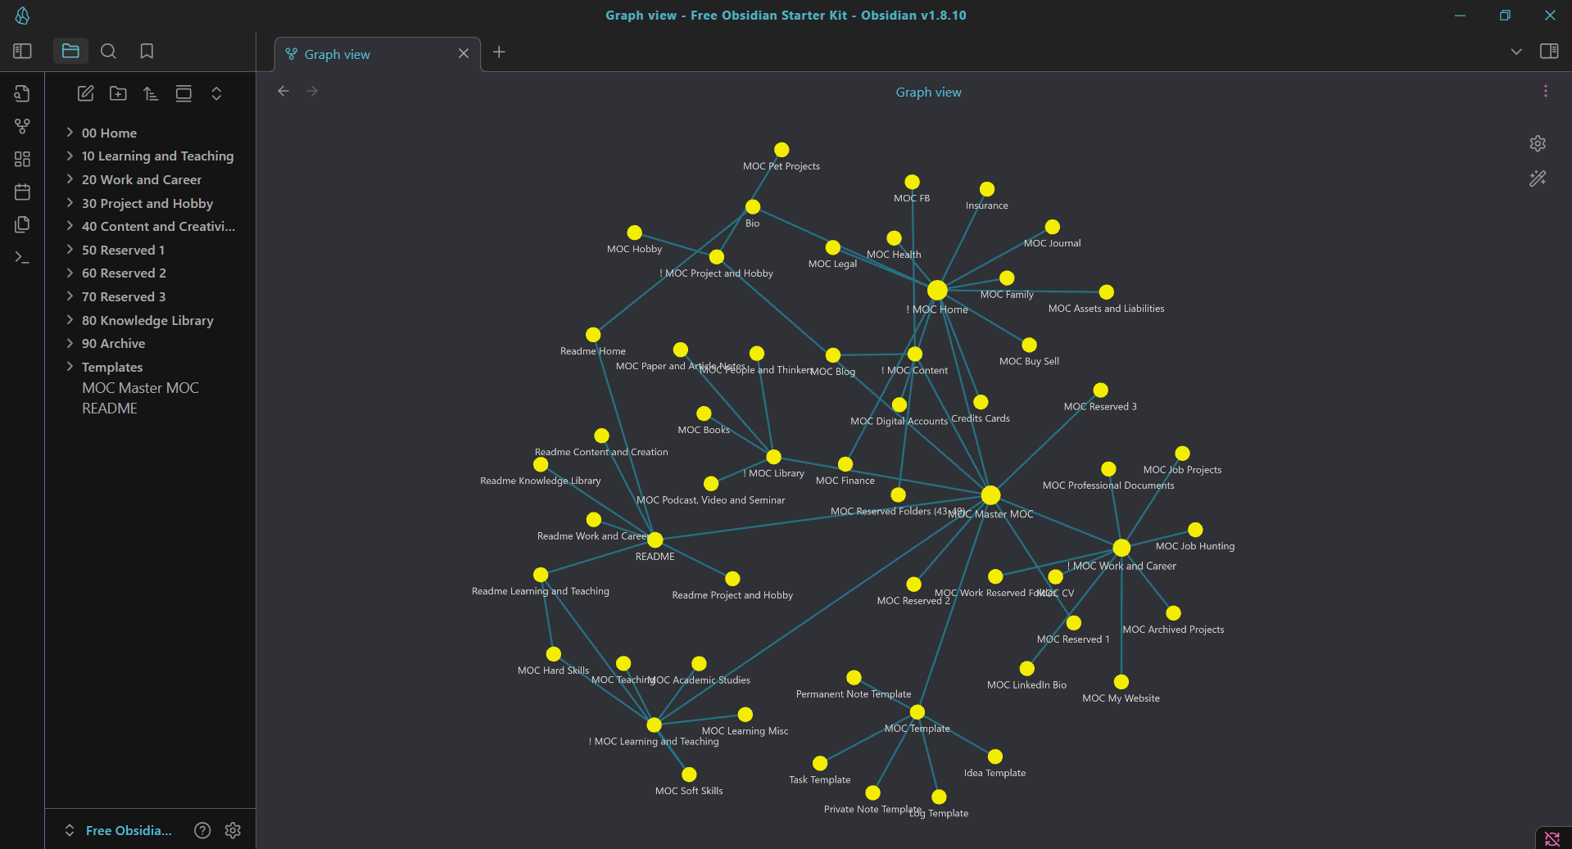The height and width of the screenshot is (849, 1572).
Task: Create a new folder
Action: point(118,93)
